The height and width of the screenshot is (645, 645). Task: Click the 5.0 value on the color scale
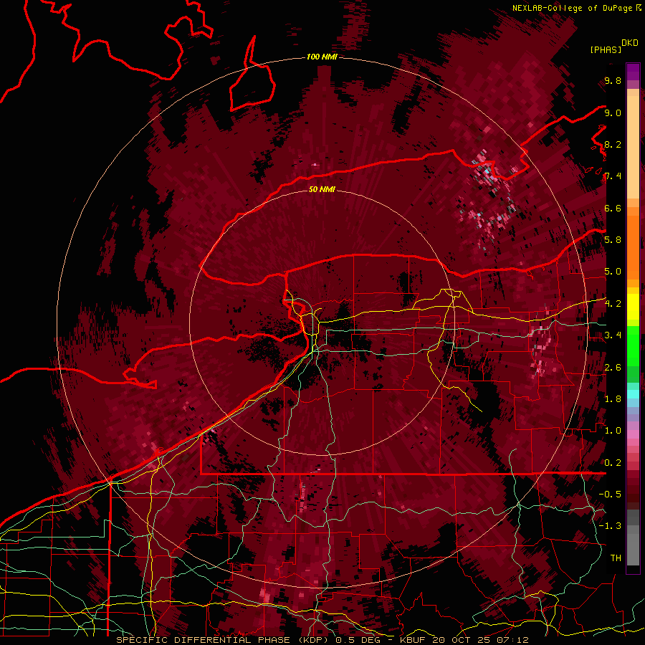[x=613, y=272]
